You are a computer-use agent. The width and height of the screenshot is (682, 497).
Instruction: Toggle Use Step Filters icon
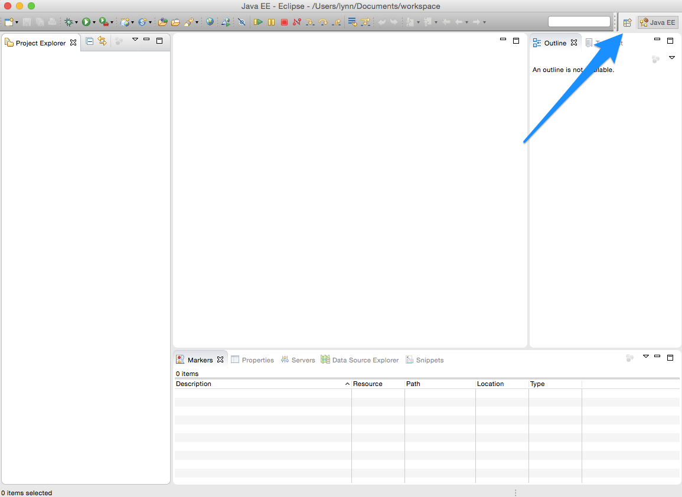(366, 22)
